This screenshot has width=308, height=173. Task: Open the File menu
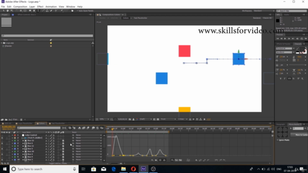tap(3, 7)
